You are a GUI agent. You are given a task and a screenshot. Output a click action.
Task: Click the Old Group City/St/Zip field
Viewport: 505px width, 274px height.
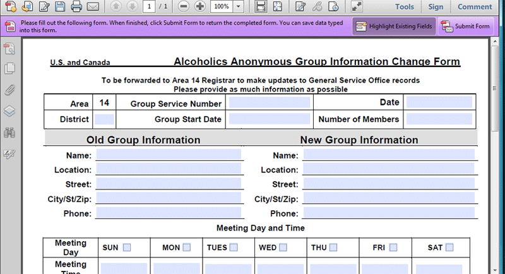[x=169, y=198]
